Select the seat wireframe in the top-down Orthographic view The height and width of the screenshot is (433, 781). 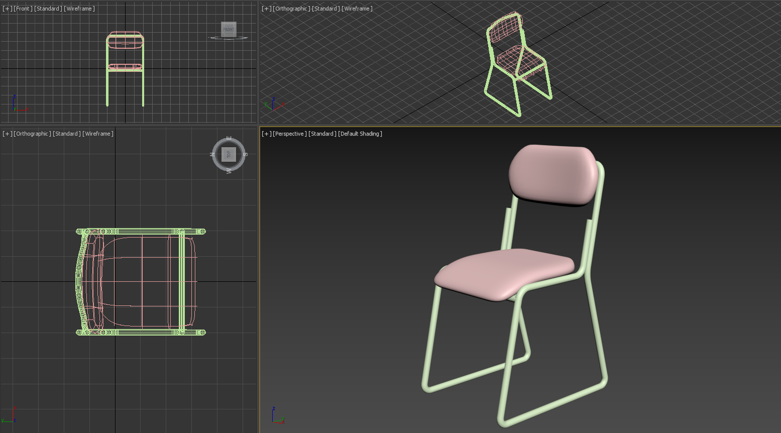click(143, 281)
